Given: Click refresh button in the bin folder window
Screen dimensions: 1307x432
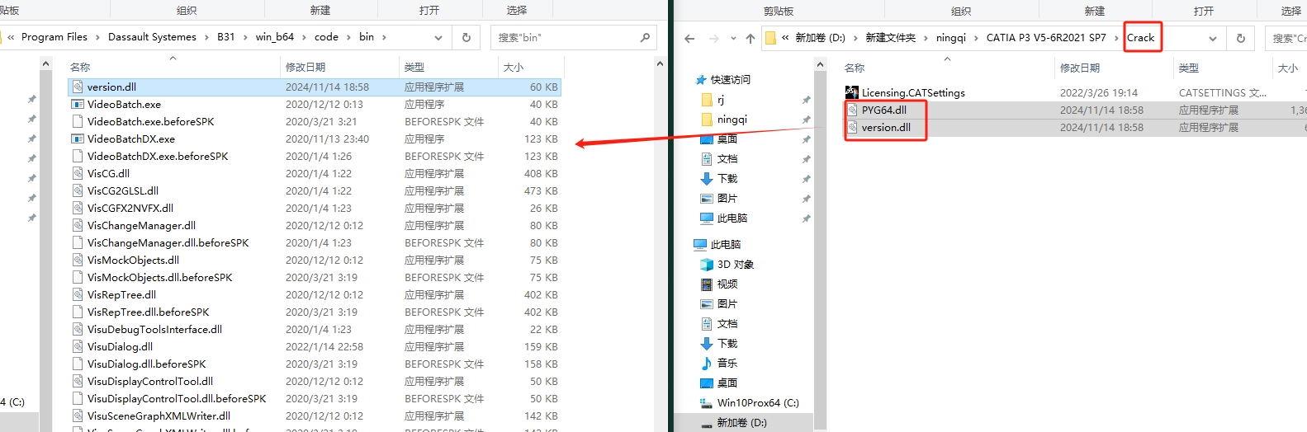Looking at the screenshot, I should [x=466, y=37].
